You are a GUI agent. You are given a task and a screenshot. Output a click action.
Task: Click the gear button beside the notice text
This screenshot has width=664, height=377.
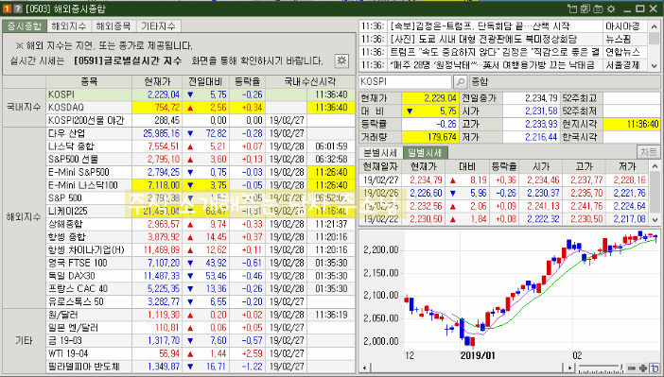click(x=341, y=60)
